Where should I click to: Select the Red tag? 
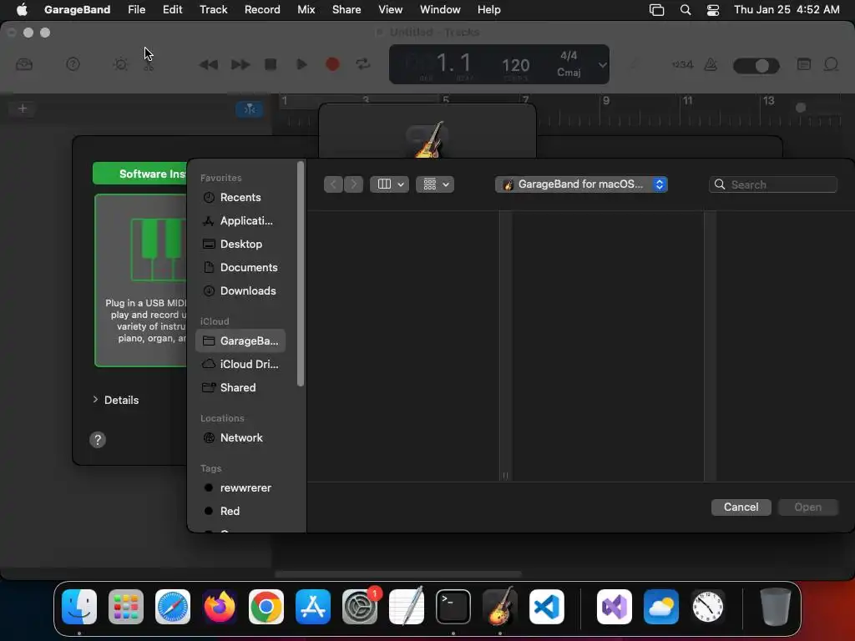click(240, 512)
